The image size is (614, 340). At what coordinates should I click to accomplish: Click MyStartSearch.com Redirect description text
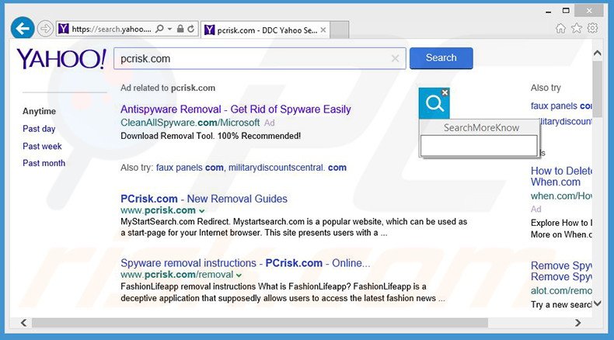[294, 227]
